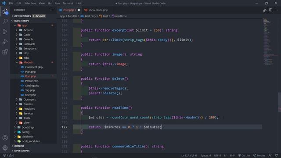This screenshot has height=158, width=281.
Task: Open the Manage gear icon
Action: [5, 148]
